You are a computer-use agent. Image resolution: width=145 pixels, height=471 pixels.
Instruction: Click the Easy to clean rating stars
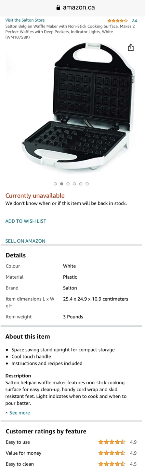[x=112, y=464]
